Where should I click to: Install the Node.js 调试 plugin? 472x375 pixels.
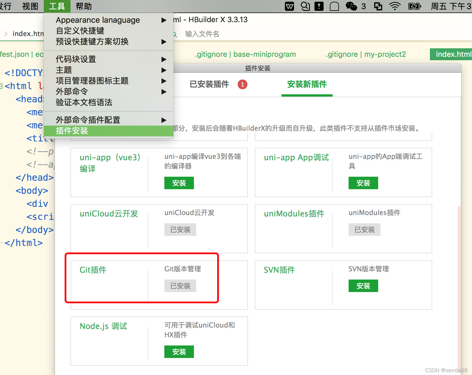[179, 352]
